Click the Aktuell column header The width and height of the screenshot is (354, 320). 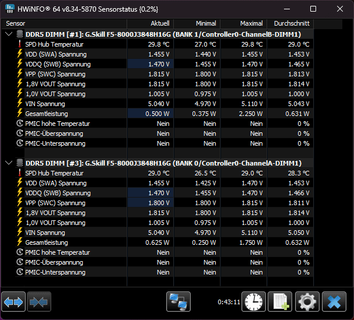150,23
